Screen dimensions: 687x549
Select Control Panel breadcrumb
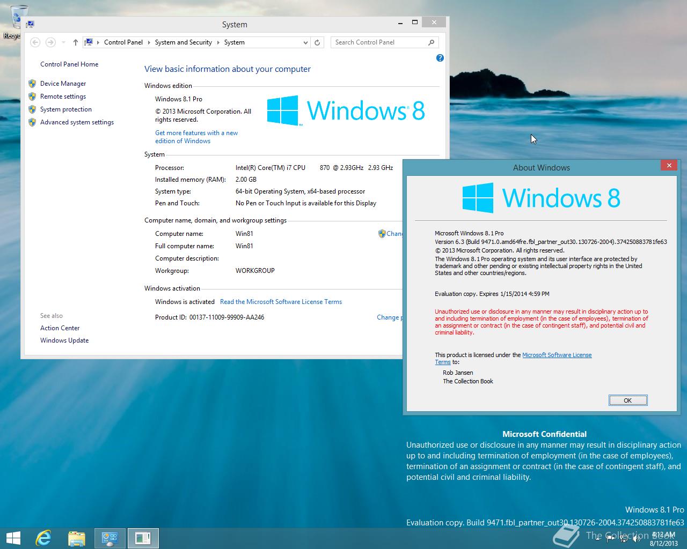click(x=123, y=42)
